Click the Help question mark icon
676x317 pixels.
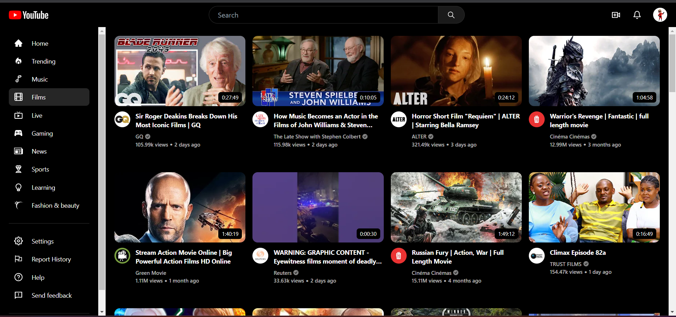point(18,277)
